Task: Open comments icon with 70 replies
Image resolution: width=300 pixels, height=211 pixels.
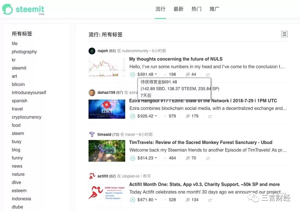Action: (188, 158)
